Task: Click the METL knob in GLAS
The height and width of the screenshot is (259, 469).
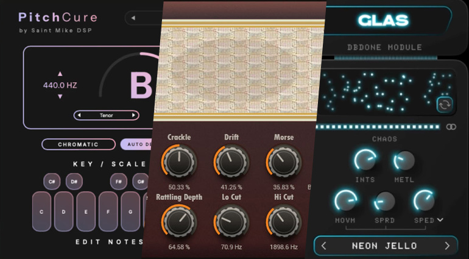Action: tap(404, 160)
